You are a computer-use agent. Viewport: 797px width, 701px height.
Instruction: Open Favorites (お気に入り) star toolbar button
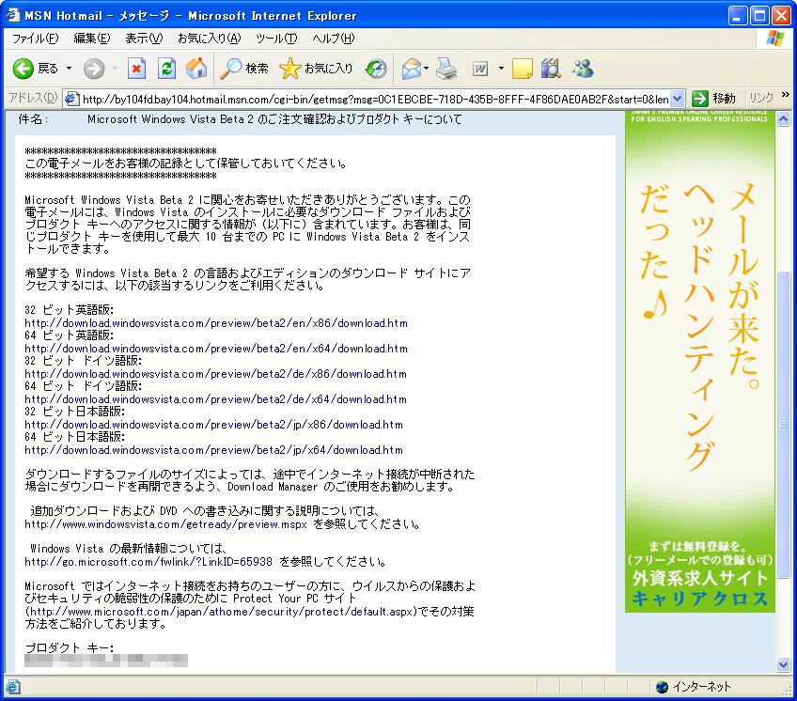tap(316, 69)
